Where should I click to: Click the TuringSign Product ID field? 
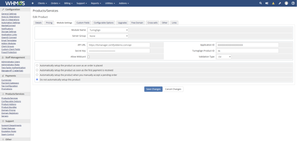point(247,51)
